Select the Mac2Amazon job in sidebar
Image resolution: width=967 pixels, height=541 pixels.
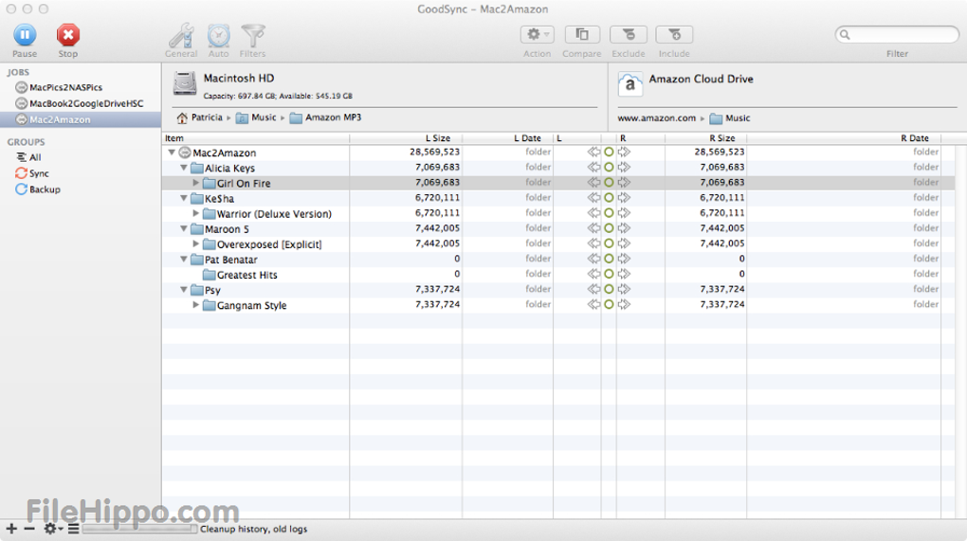[81, 119]
